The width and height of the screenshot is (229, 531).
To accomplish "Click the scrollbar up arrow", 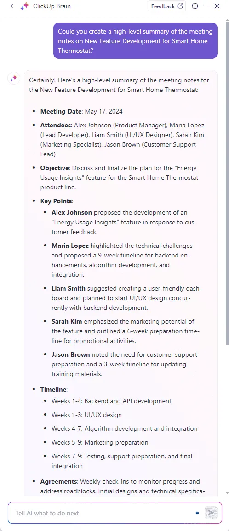I will point(227,20).
